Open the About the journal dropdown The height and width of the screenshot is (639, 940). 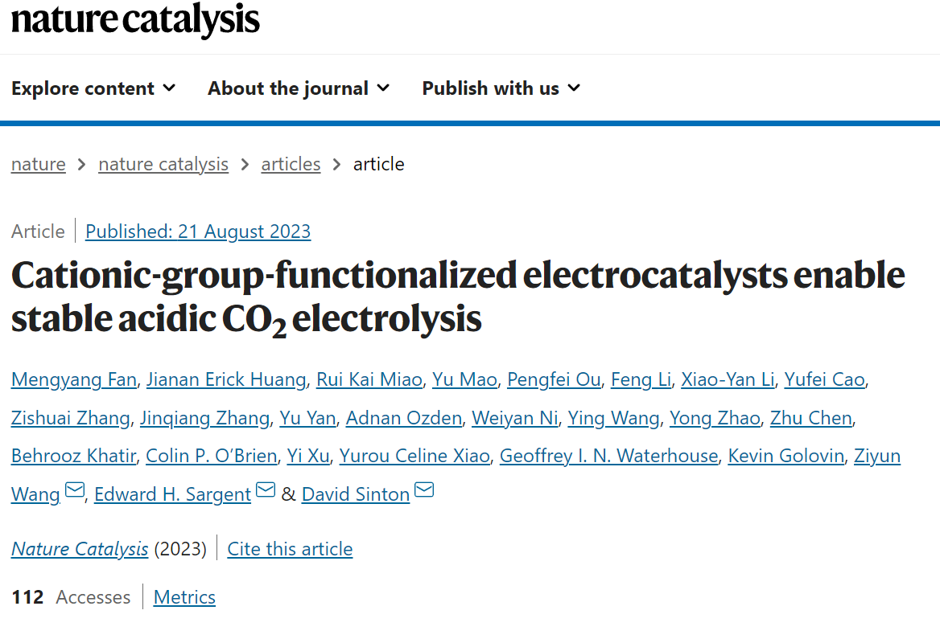tap(299, 88)
